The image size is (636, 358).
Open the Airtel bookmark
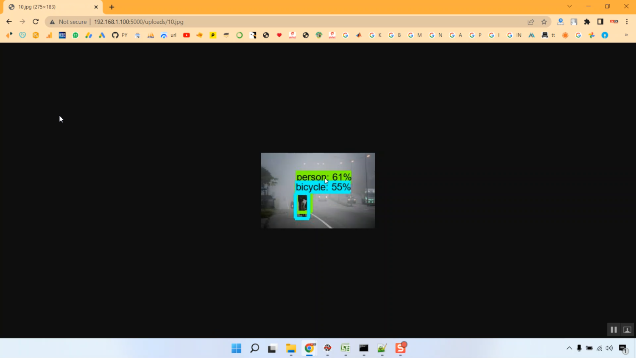(x=293, y=35)
